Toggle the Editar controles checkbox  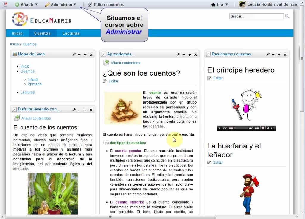[90, 4]
